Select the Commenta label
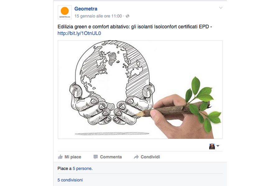 [x=111, y=157]
